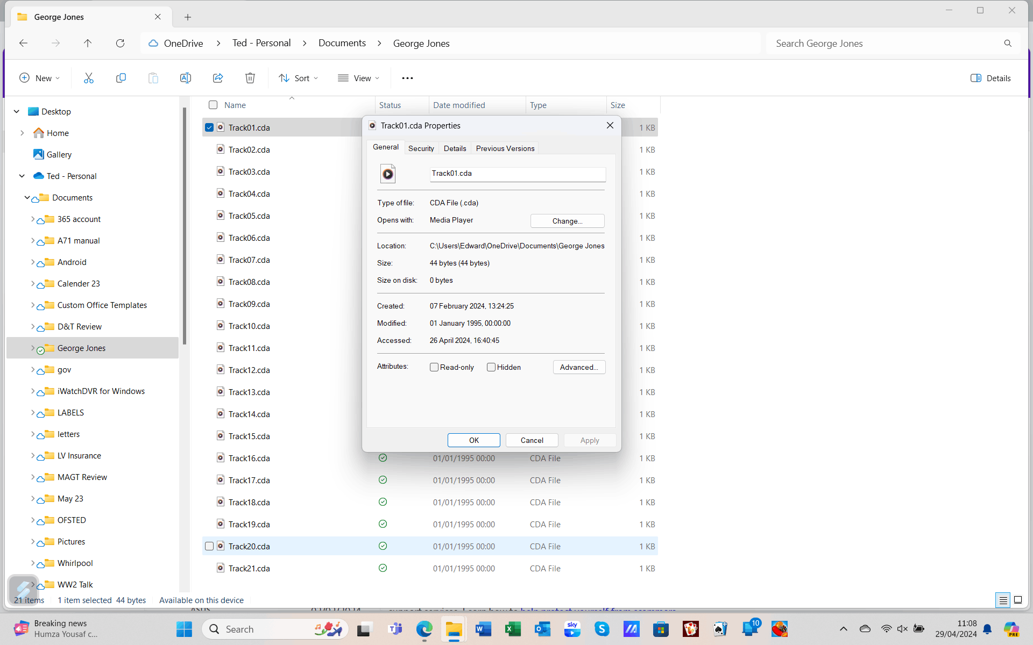
Task: Open the Sort dropdown menu
Action: coord(298,78)
